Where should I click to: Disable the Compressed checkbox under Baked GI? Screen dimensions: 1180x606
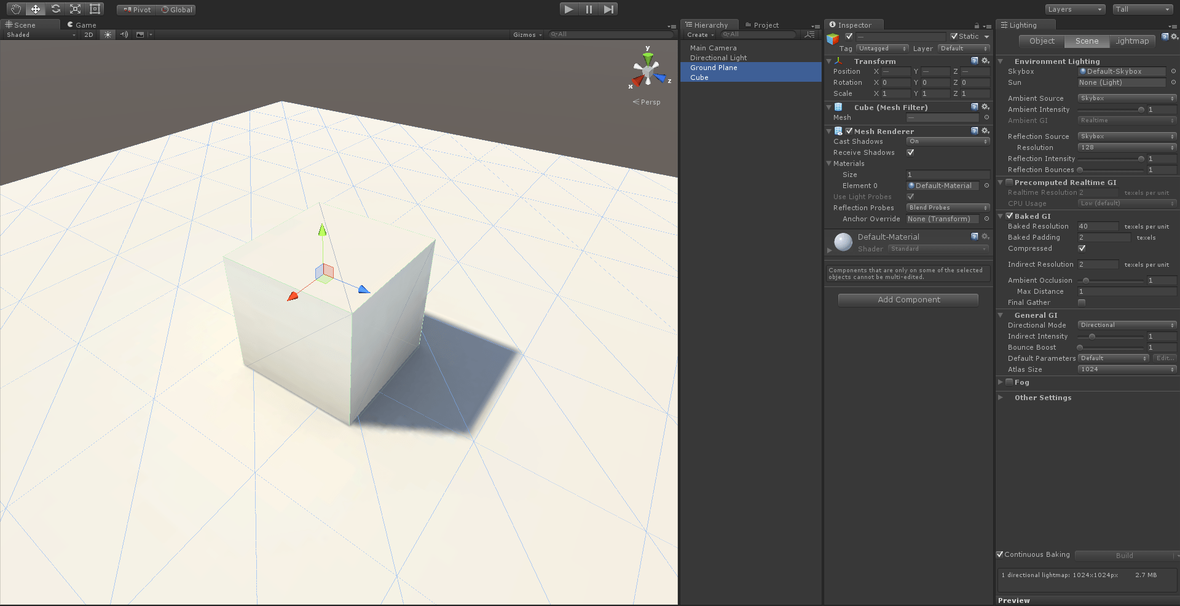(1082, 248)
